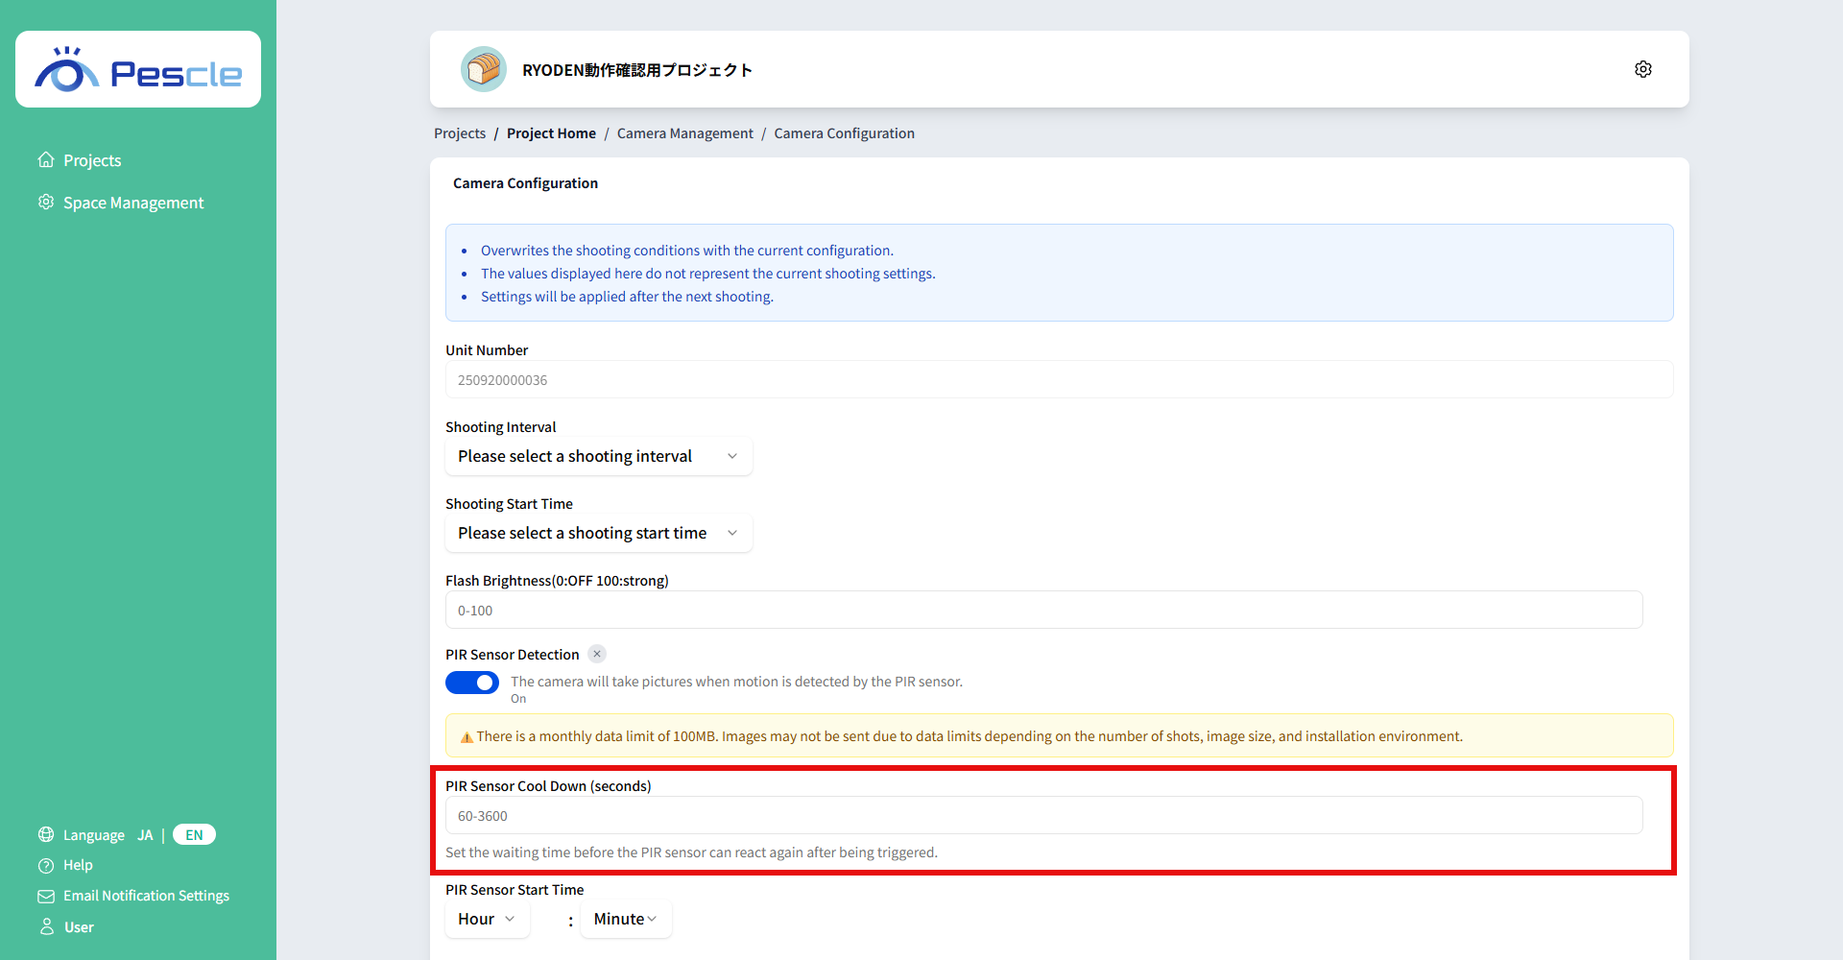1843x960 pixels.
Task: Click the Projects home icon in sidebar
Action: 46,159
